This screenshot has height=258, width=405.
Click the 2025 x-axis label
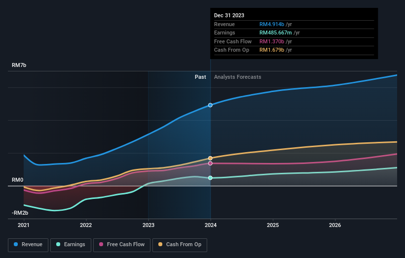(x=273, y=226)
